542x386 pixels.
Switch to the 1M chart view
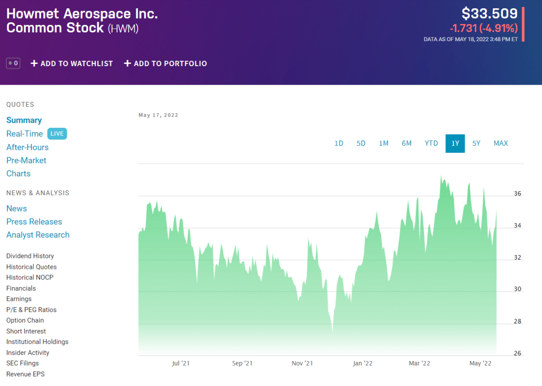[x=384, y=143]
